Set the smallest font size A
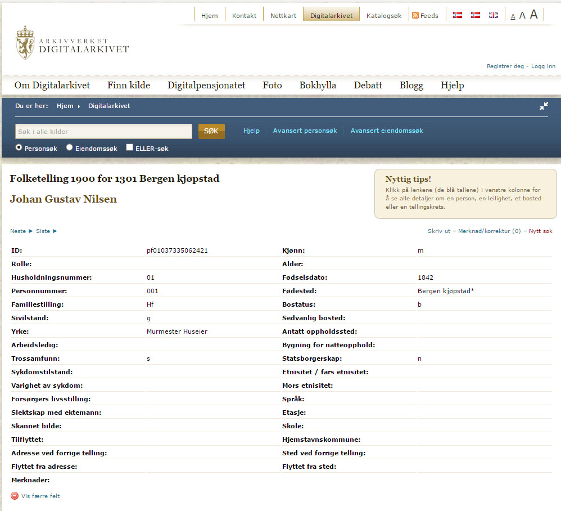Image resolution: width=561 pixels, height=511 pixels. click(x=513, y=16)
